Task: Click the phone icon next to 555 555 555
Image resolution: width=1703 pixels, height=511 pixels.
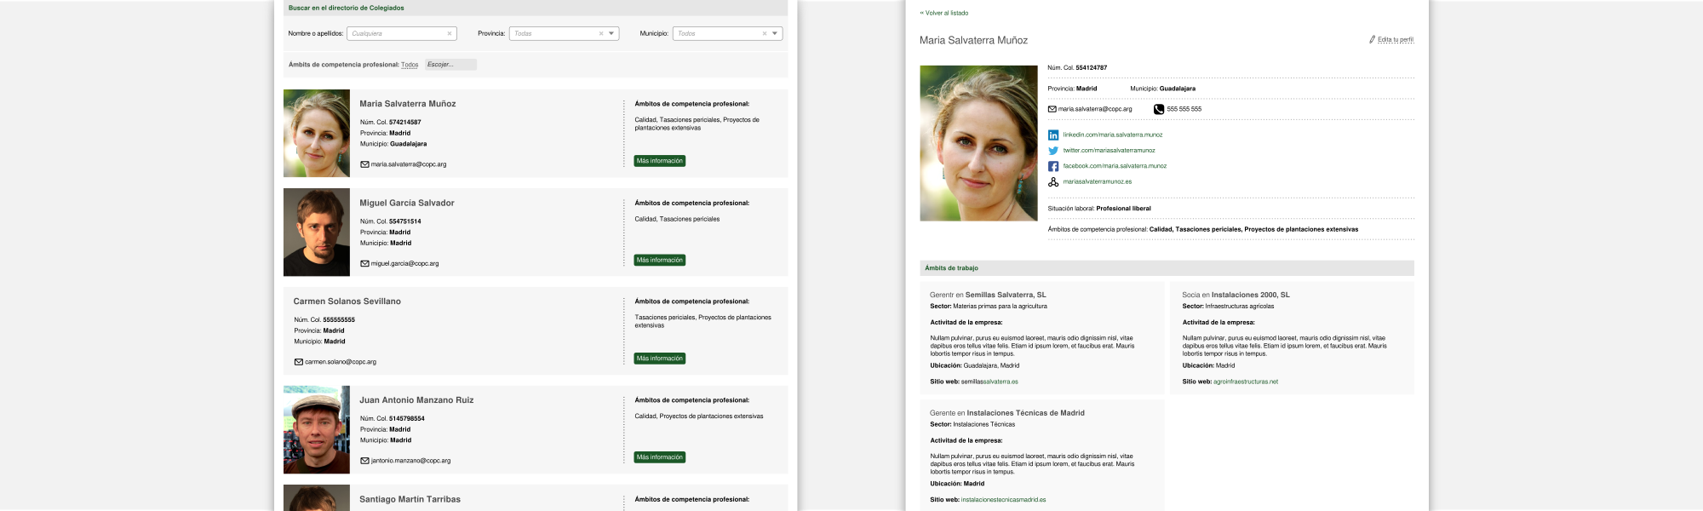Action: pyautogui.click(x=1159, y=109)
